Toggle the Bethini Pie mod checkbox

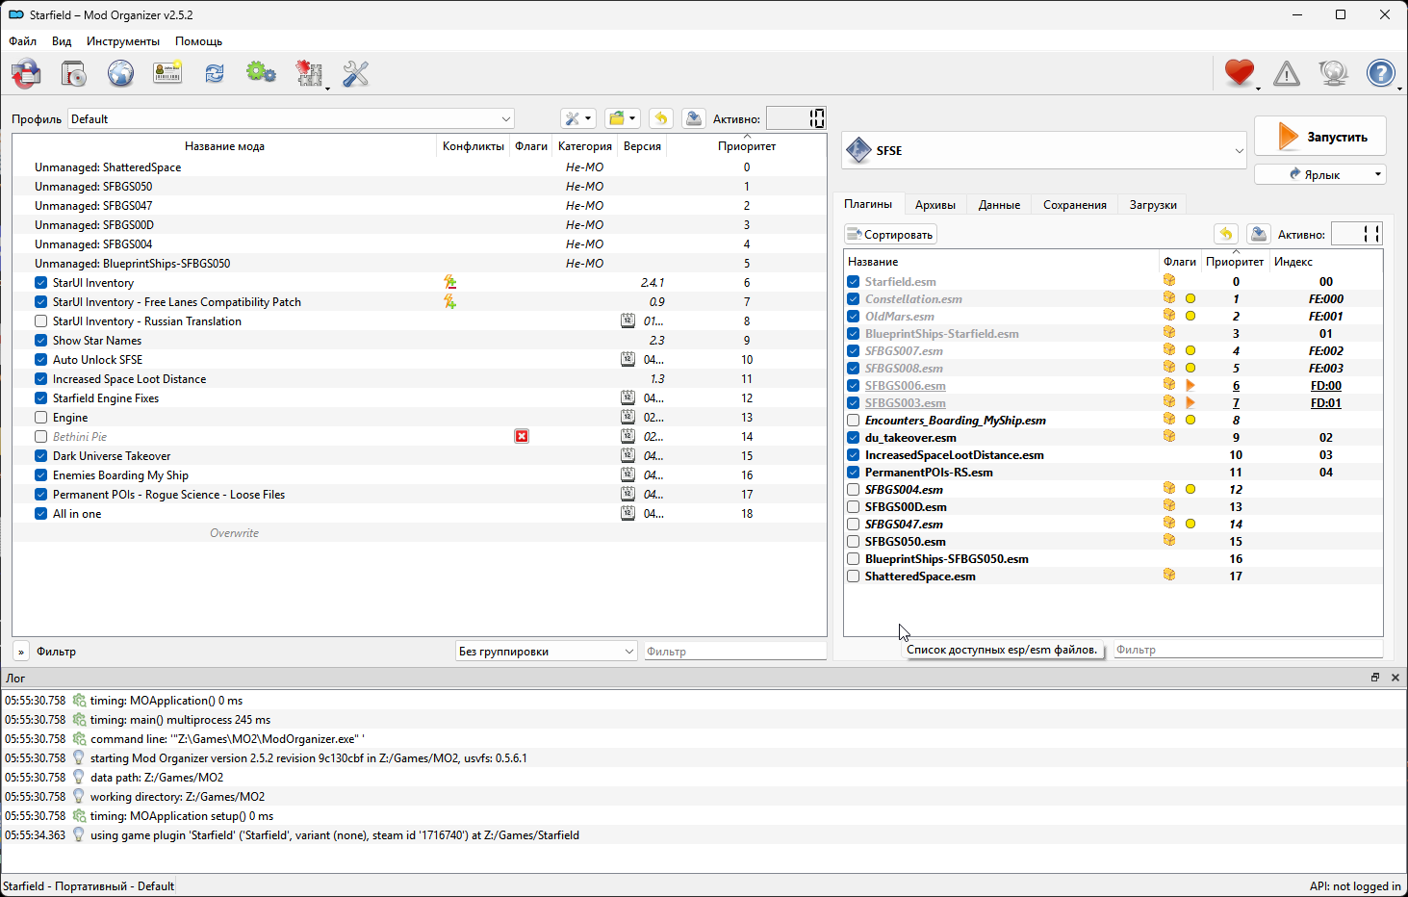(41, 437)
